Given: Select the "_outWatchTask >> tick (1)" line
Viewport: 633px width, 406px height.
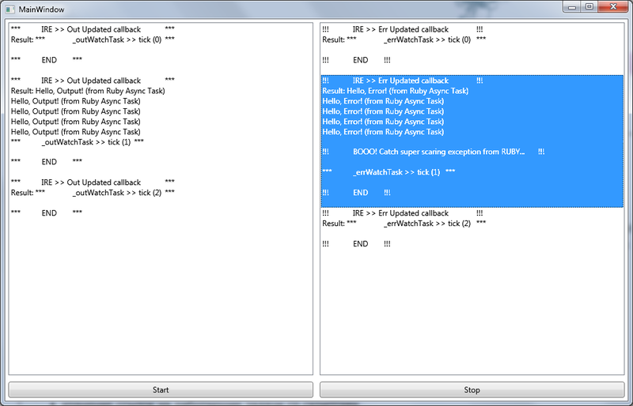Looking at the screenshot, I should coord(78,142).
